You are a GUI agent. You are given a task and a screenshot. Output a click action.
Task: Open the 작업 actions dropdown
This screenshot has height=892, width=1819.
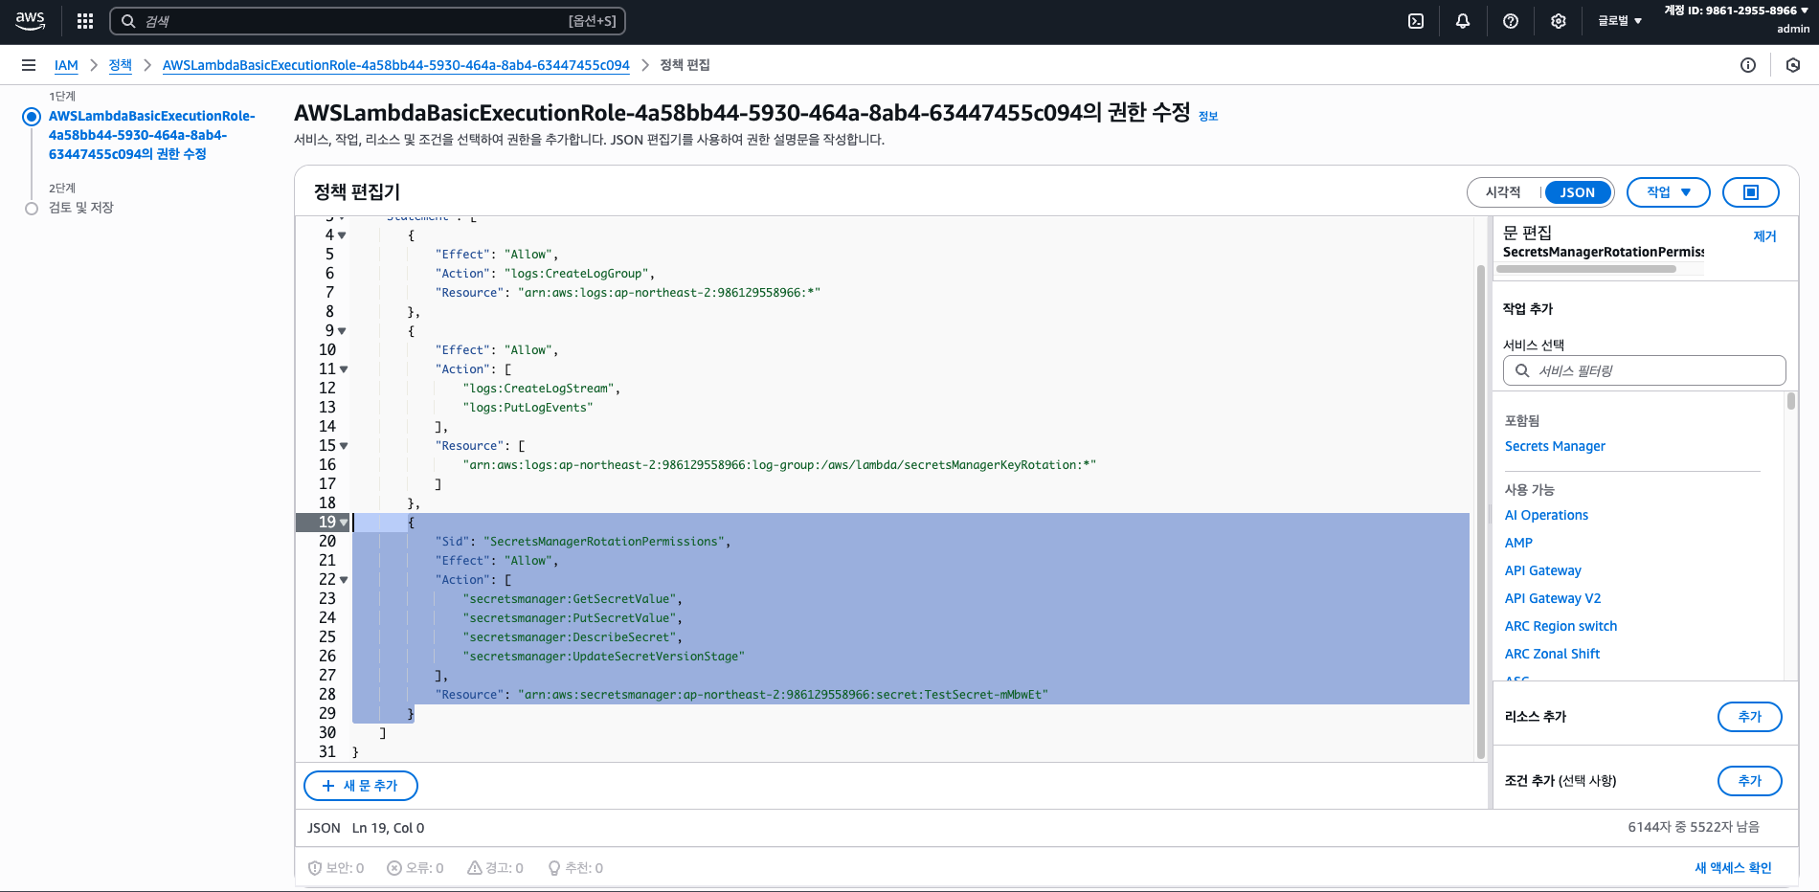pyautogui.click(x=1669, y=192)
